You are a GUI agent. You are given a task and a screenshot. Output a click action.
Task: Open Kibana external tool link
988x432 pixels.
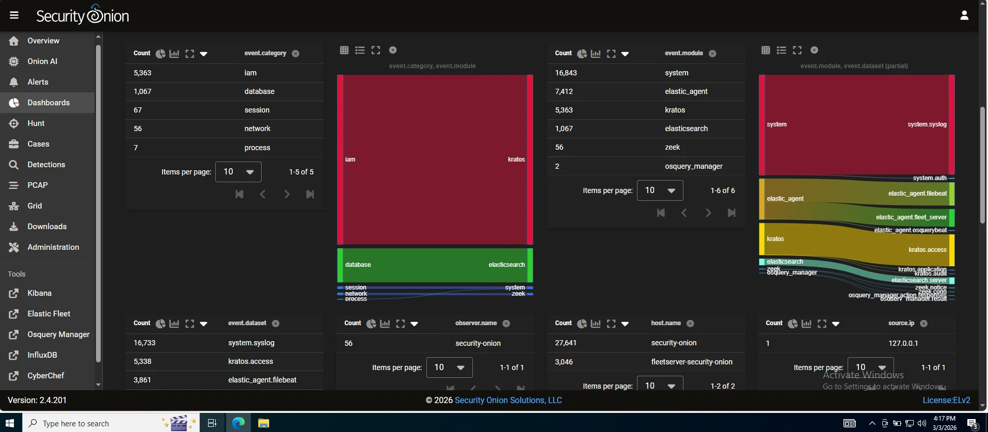click(39, 293)
